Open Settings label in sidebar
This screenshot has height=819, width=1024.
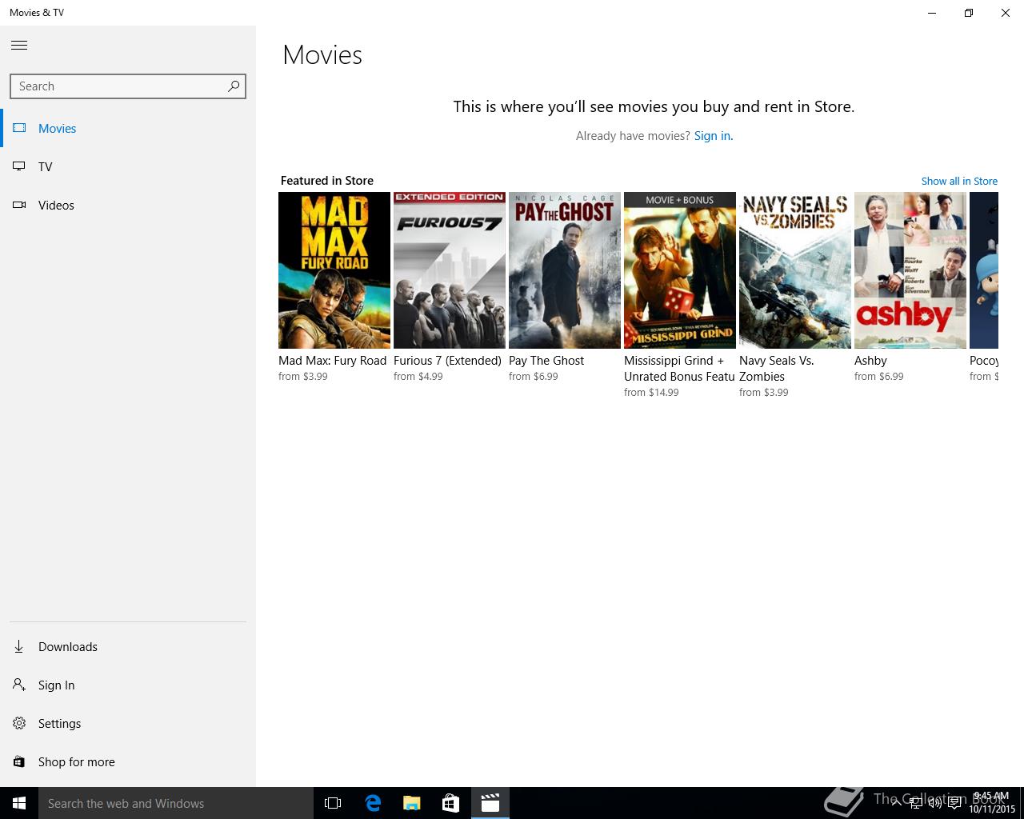pyautogui.click(x=60, y=723)
